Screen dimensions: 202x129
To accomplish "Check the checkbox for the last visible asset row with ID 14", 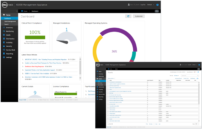I will pyautogui.click(x=108, y=121).
